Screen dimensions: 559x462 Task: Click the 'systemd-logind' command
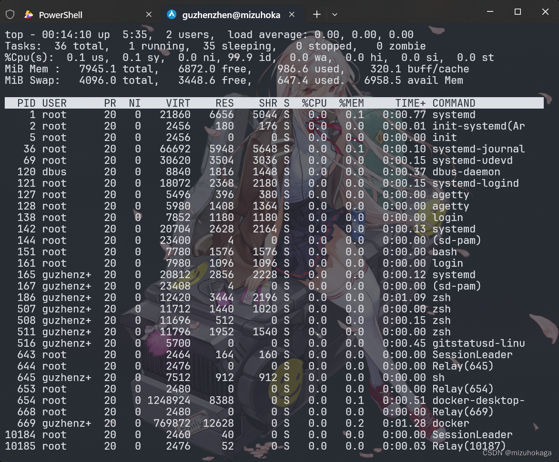(476, 183)
